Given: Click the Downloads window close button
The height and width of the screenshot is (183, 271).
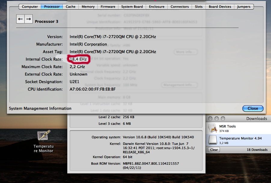Looking at the screenshot, I should 210,118.
